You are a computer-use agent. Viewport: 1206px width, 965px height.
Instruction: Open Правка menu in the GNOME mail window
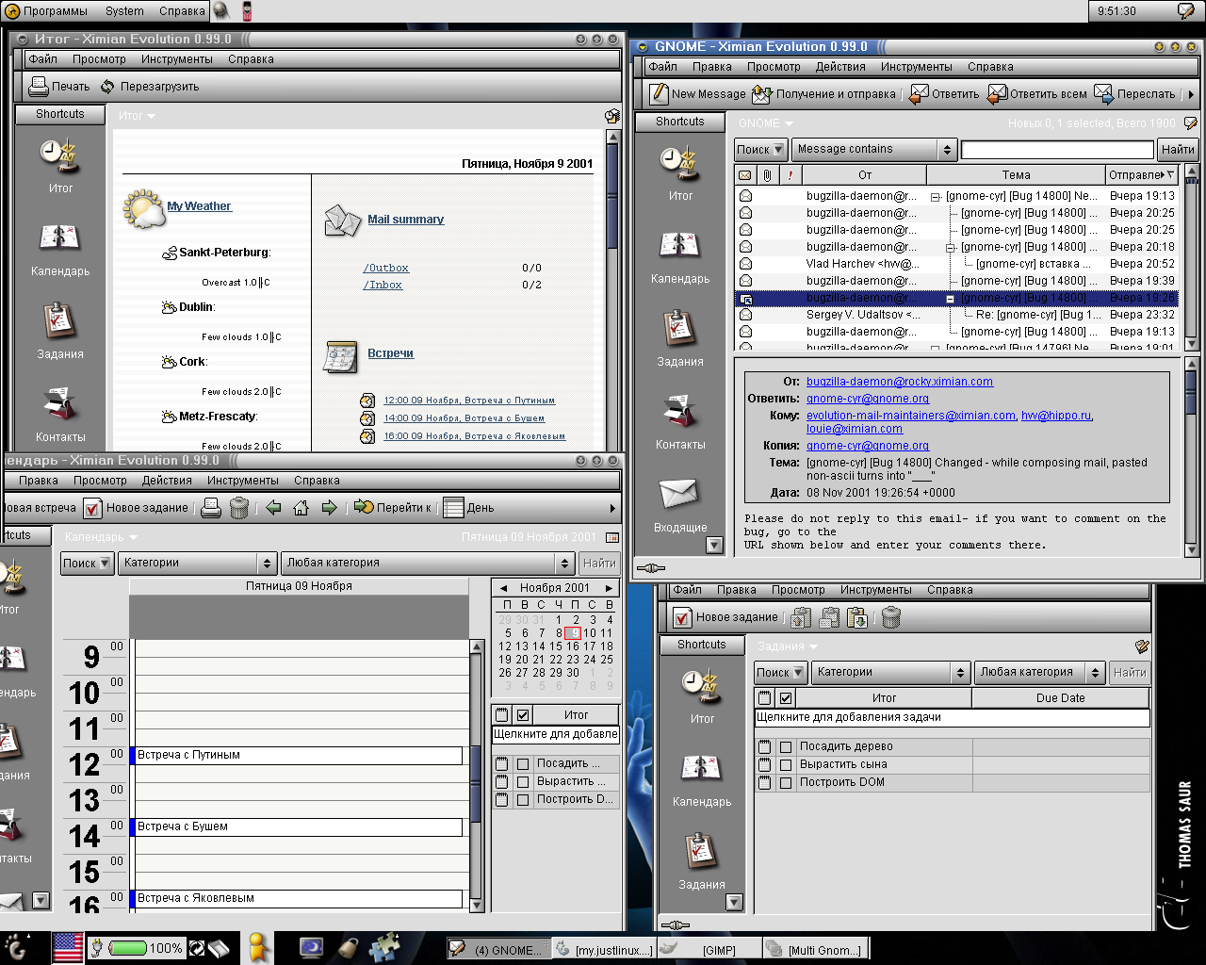(712, 67)
